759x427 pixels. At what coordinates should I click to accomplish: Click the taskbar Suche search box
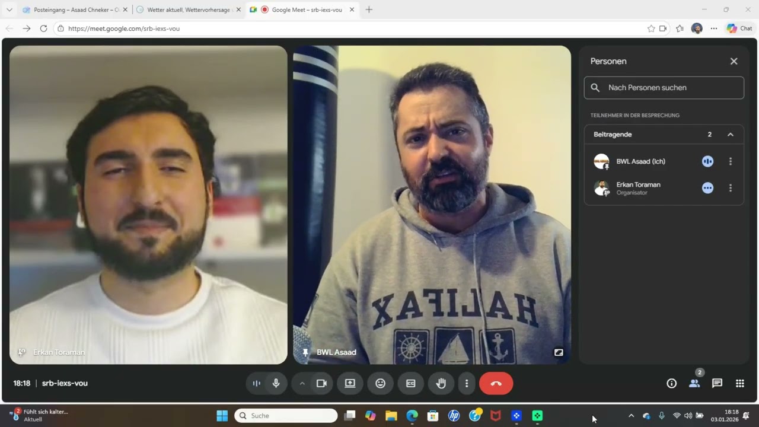pyautogui.click(x=286, y=416)
